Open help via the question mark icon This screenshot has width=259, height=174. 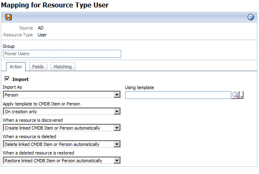click(251, 17)
